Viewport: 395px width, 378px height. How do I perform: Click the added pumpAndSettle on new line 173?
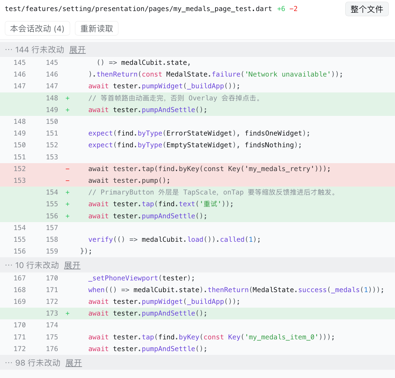[x=197, y=313]
